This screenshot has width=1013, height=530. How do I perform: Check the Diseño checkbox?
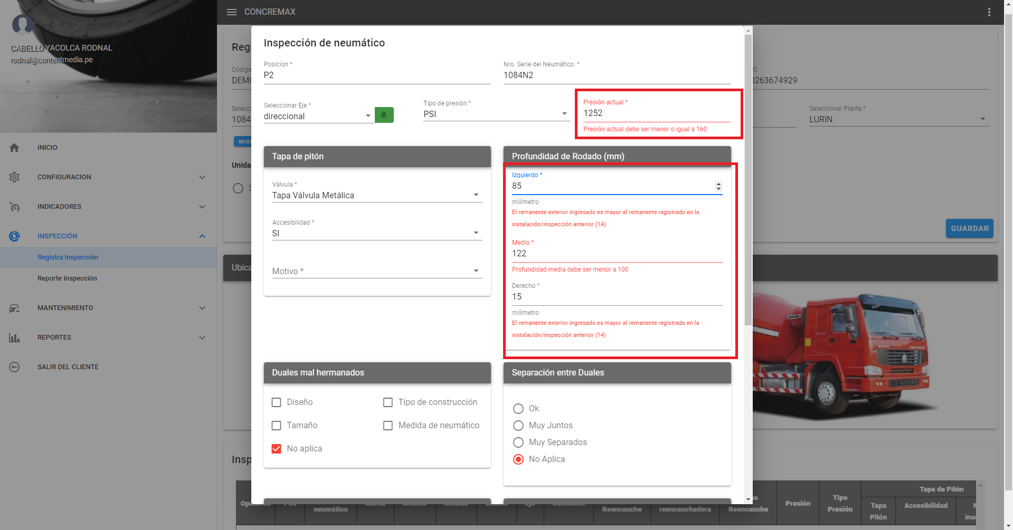tap(276, 402)
